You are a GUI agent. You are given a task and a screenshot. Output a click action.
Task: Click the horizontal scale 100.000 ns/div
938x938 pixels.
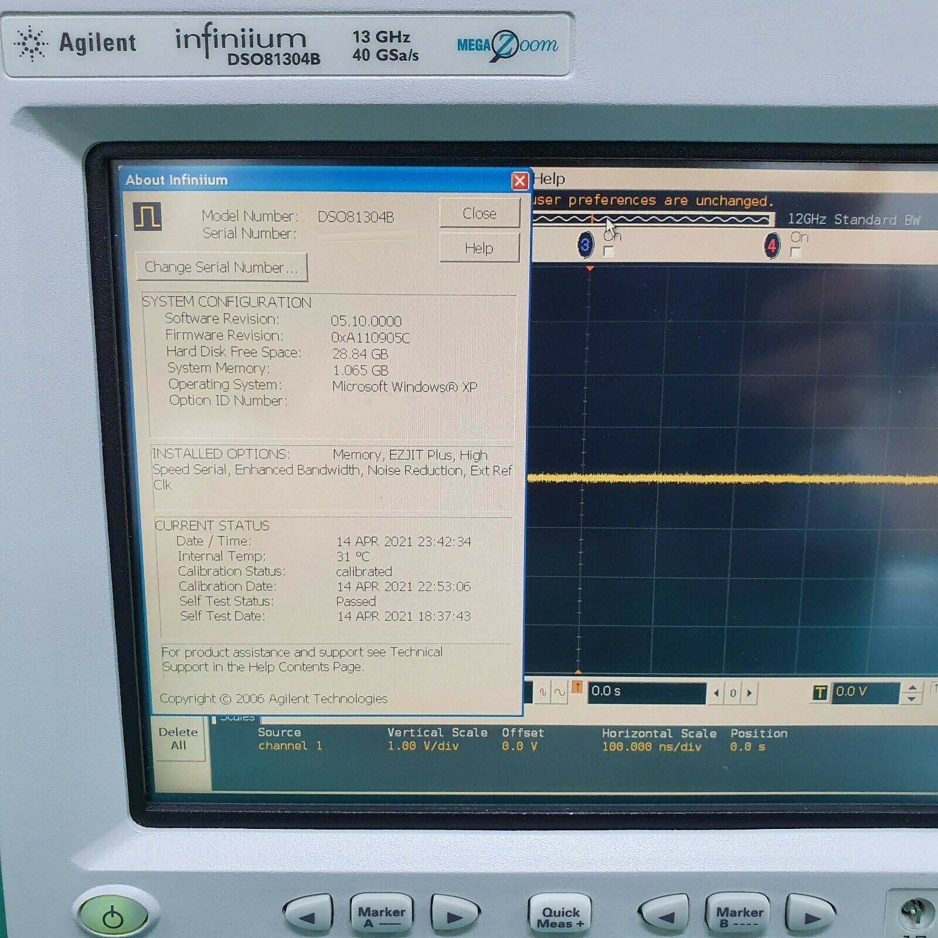[x=651, y=747]
